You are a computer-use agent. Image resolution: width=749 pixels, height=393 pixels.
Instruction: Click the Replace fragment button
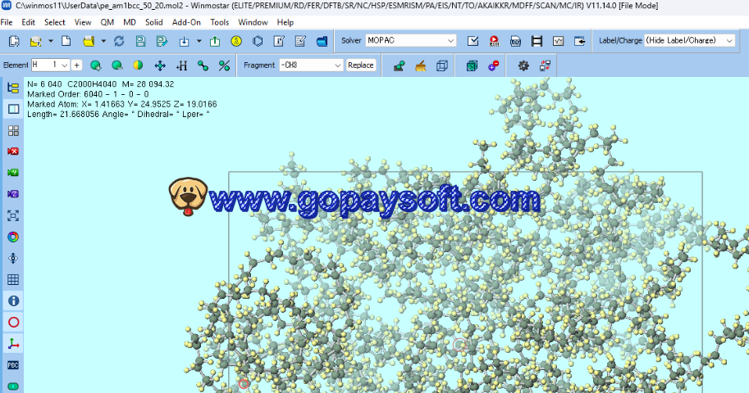(360, 65)
